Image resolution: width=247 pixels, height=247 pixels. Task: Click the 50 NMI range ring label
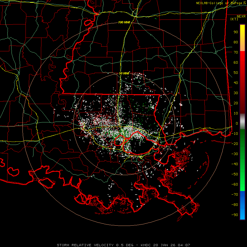(124, 73)
